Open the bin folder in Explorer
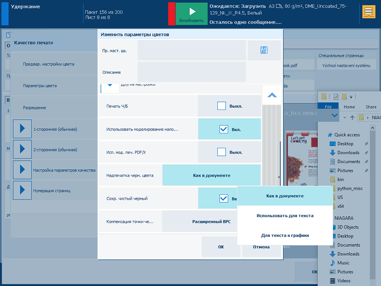Viewport: 381px width, 286px height. pos(340,179)
